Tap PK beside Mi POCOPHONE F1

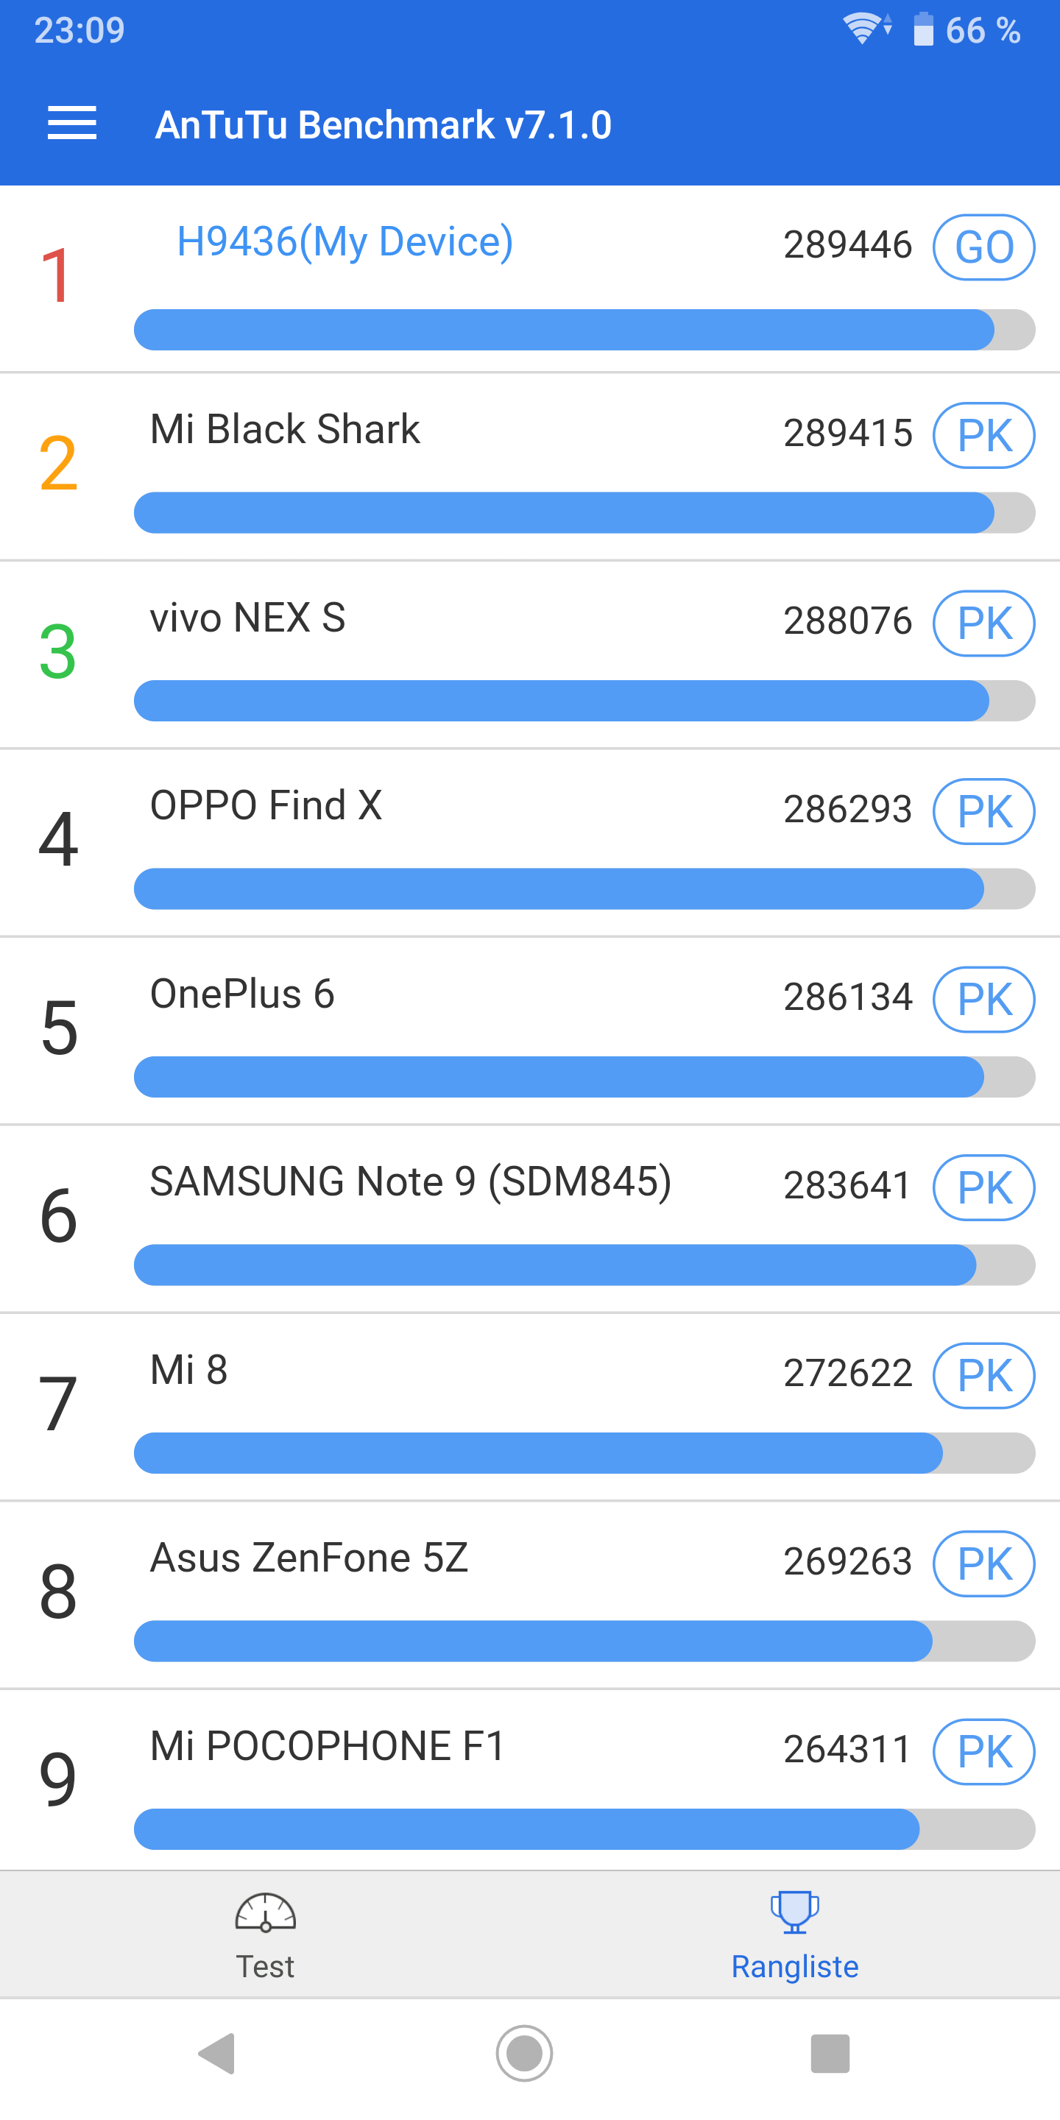click(983, 1750)
